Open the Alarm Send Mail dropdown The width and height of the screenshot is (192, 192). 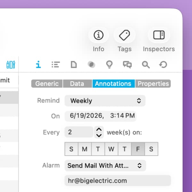pyautogui.click(x=105, y=165)
